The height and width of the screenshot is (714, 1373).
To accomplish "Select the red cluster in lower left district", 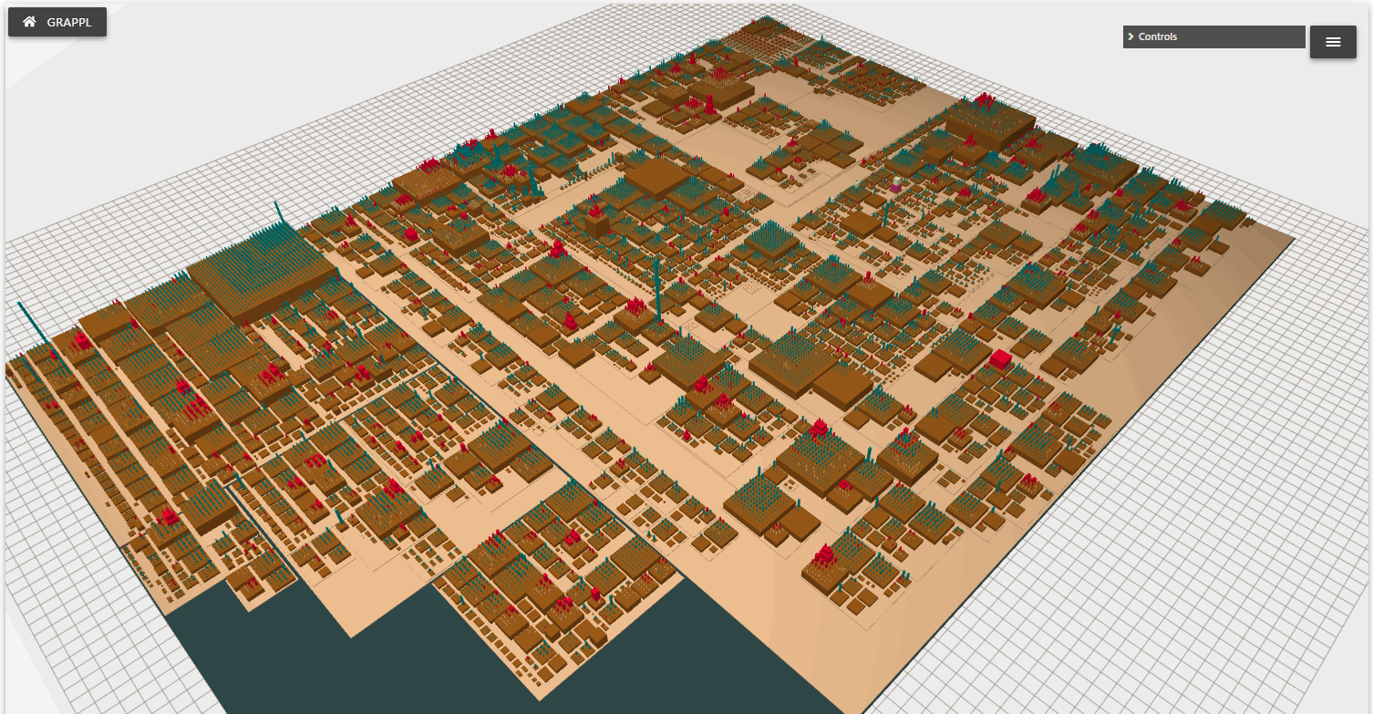I will (170, 518).
